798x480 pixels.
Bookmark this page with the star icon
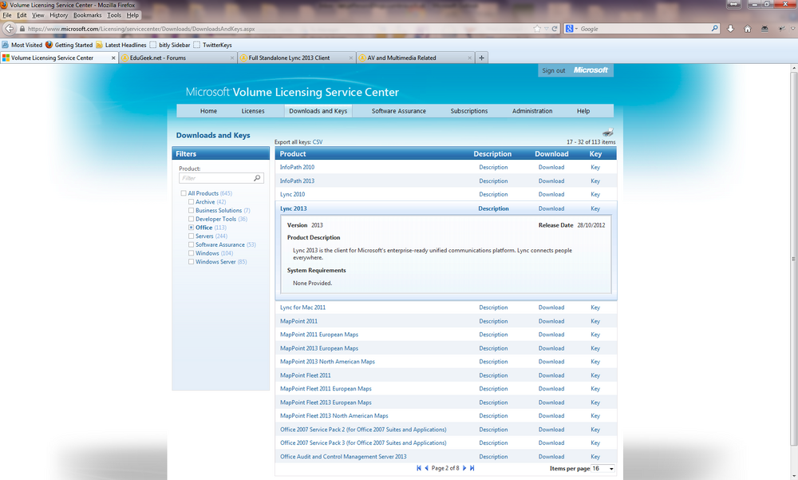click(537, 29)
